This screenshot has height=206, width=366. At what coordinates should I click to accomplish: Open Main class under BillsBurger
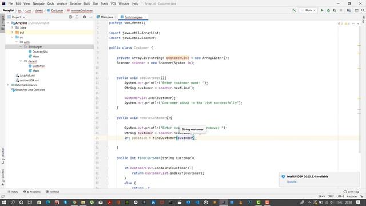coord(35,56)
